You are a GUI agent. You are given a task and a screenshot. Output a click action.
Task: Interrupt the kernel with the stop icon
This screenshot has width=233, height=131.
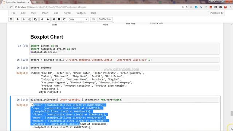click(59, 19)
